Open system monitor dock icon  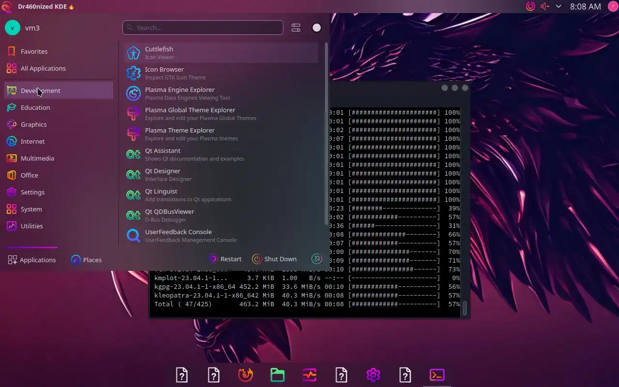[x=309, y=375]
